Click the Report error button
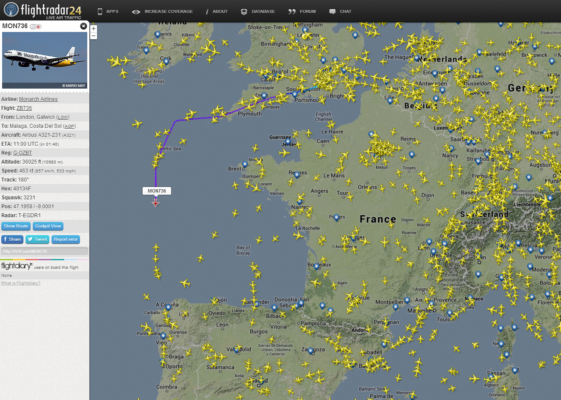The image size is (561, 400). (x=66, y=239)
